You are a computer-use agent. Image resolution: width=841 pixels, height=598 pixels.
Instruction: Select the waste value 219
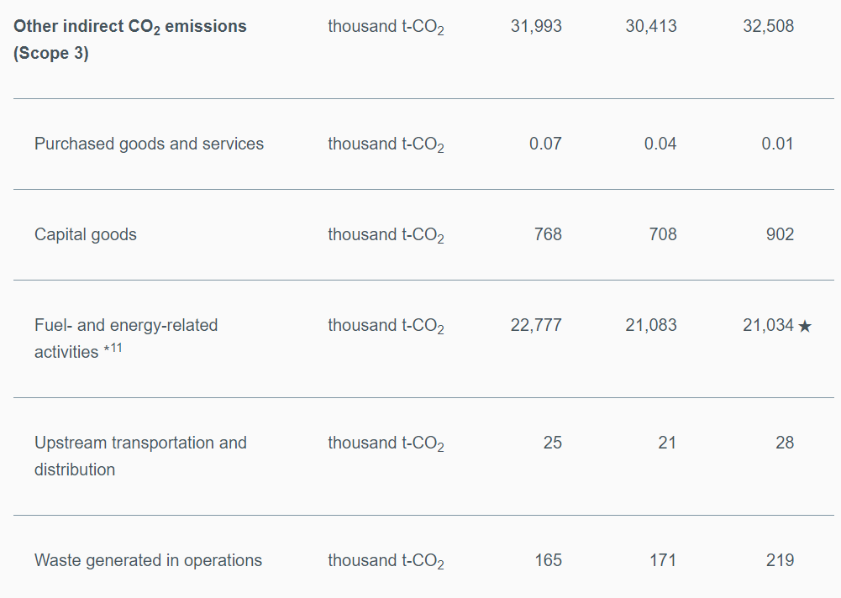click(x=780, y=560)
